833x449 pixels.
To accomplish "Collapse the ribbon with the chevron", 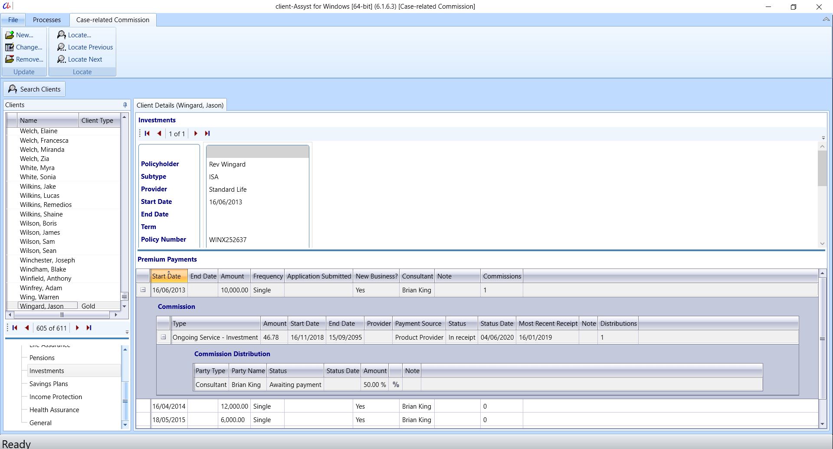I will [826, 20].
